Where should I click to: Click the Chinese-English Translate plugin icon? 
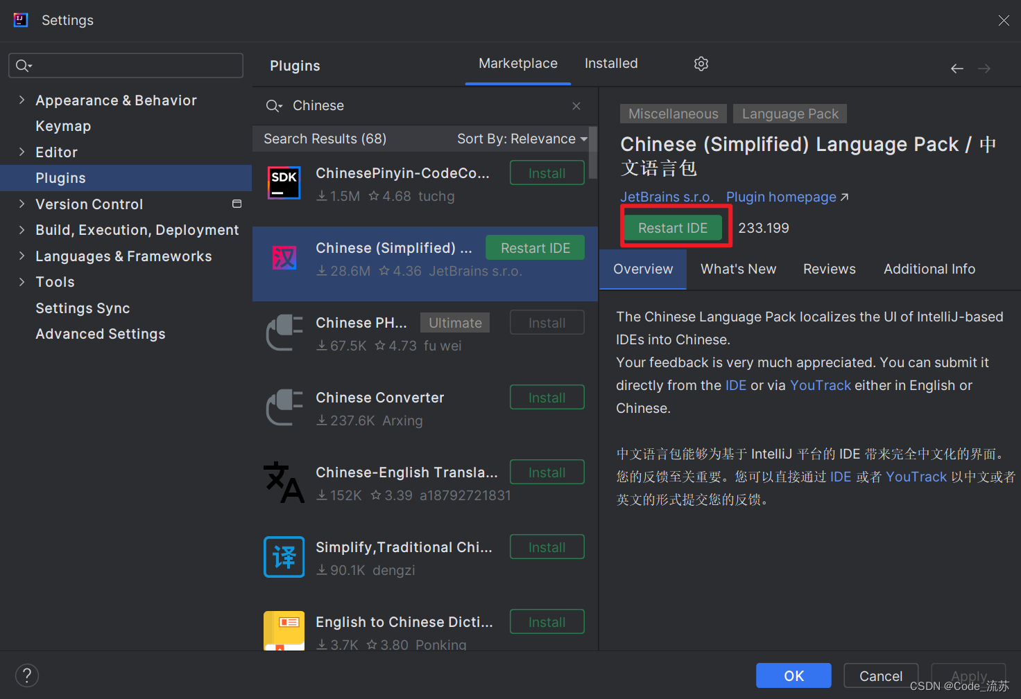[x=284, y=482]
